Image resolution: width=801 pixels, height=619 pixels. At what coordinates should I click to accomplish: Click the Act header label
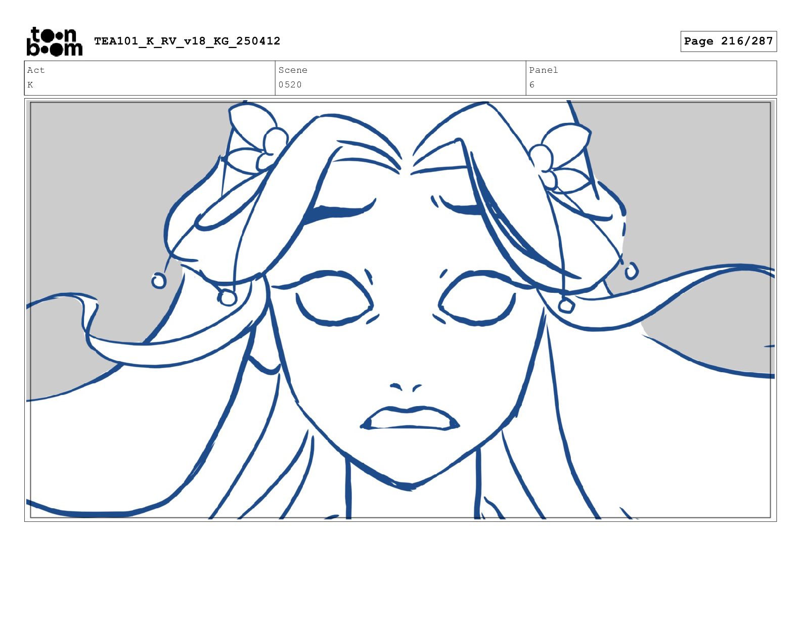tap(36, 70)
